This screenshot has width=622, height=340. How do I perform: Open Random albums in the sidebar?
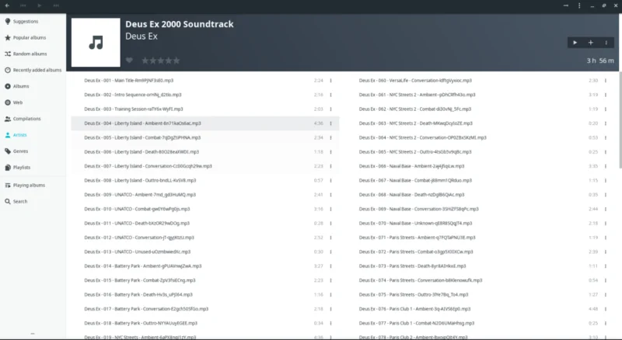tap(33, 54)
